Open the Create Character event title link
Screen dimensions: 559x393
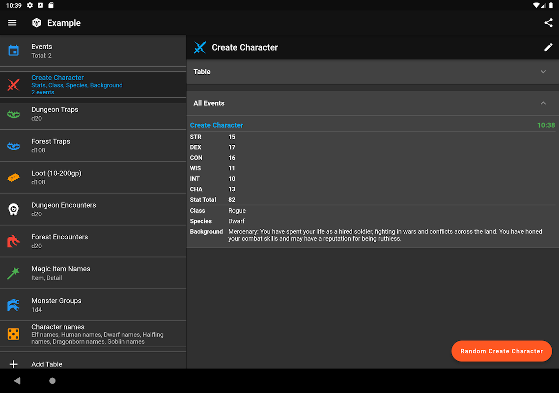pyautogui.click(x=217, y=125)
